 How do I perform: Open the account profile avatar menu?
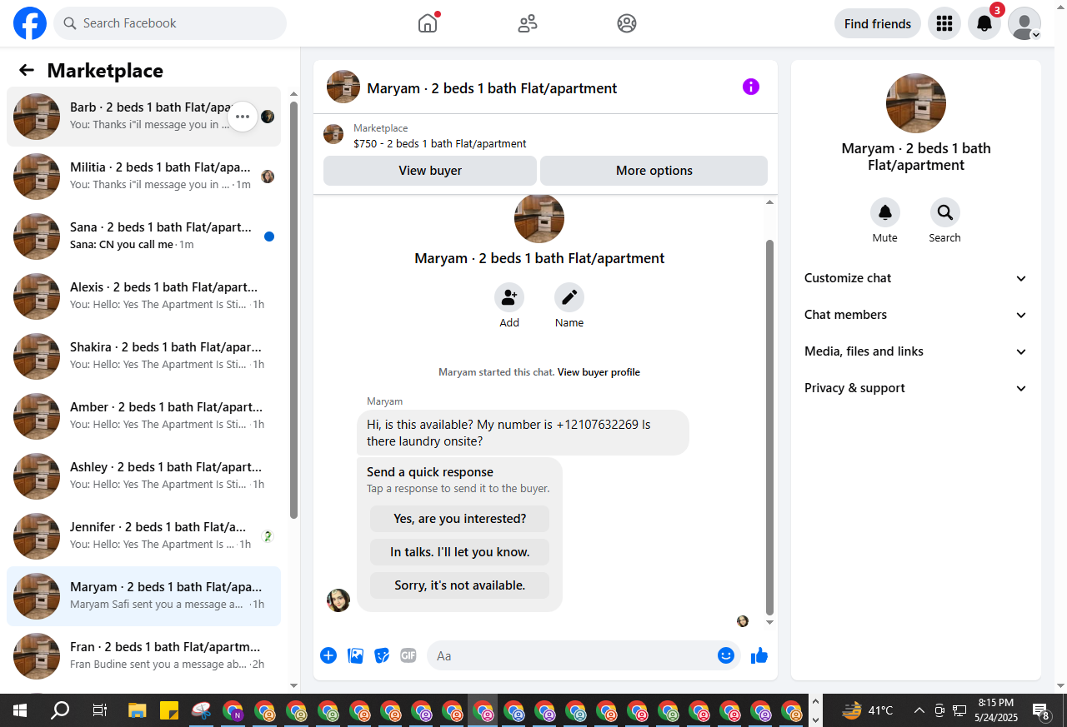point(1024,23)
